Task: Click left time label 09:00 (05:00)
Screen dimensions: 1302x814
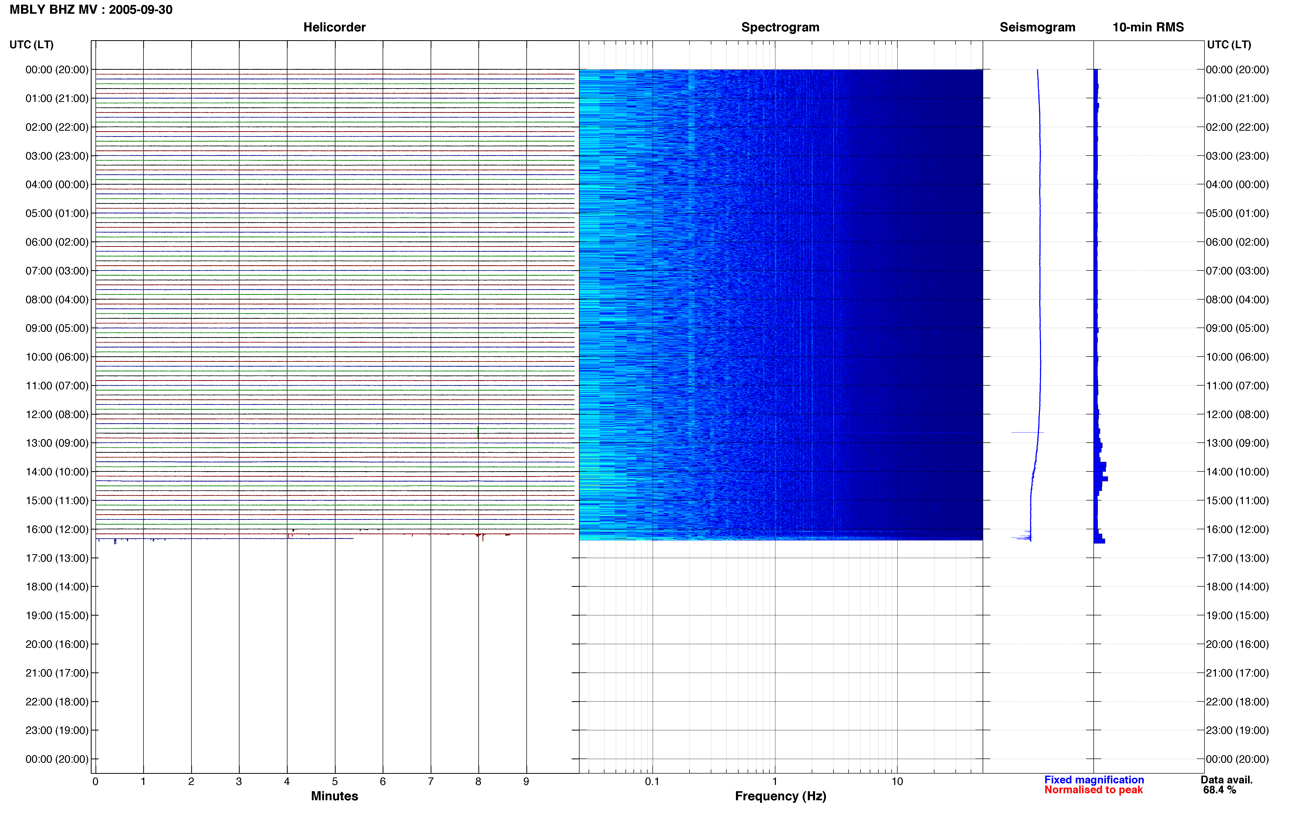Action: coord(57,328)
